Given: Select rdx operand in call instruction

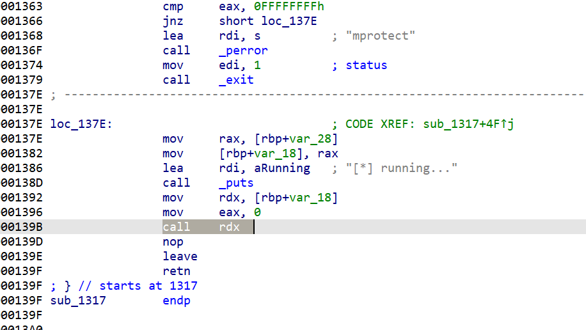Looking at the screenshot, I should pos(229,227).
